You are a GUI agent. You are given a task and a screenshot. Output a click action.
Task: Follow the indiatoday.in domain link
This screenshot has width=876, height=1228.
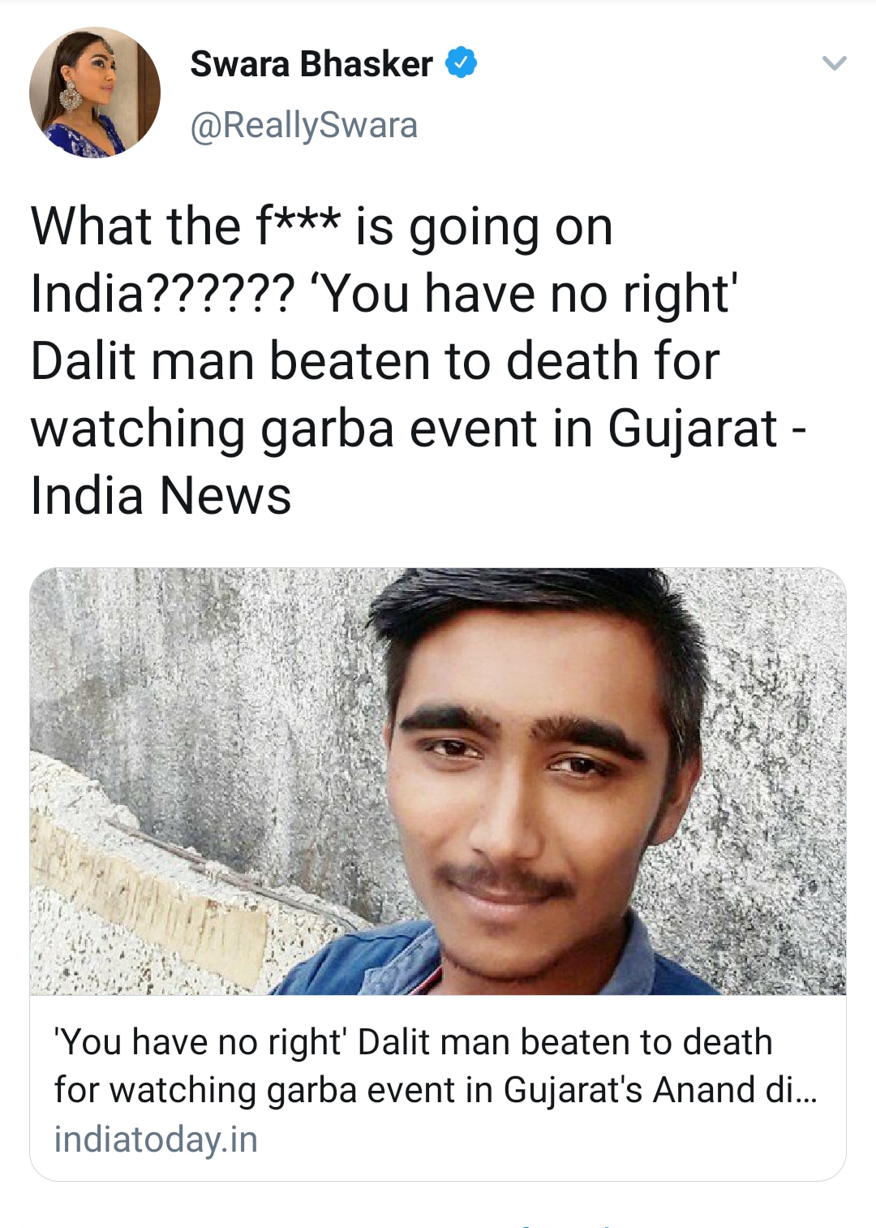156,1140
